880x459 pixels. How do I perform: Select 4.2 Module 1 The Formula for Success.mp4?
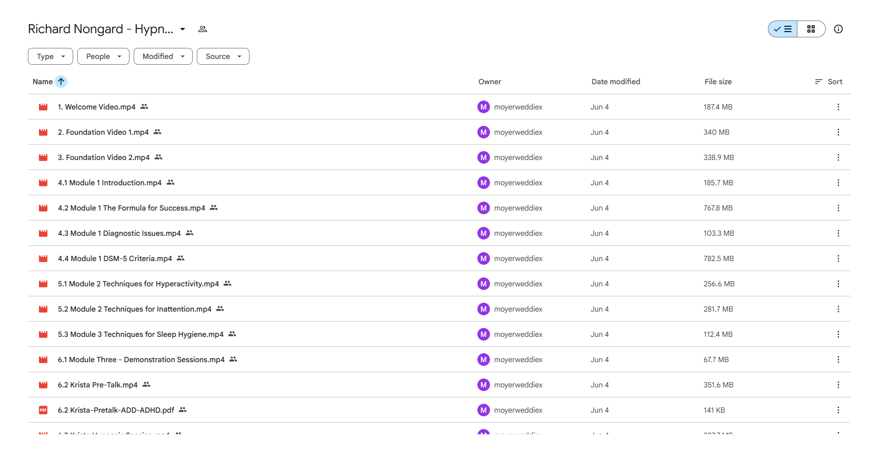coord(132,208)
